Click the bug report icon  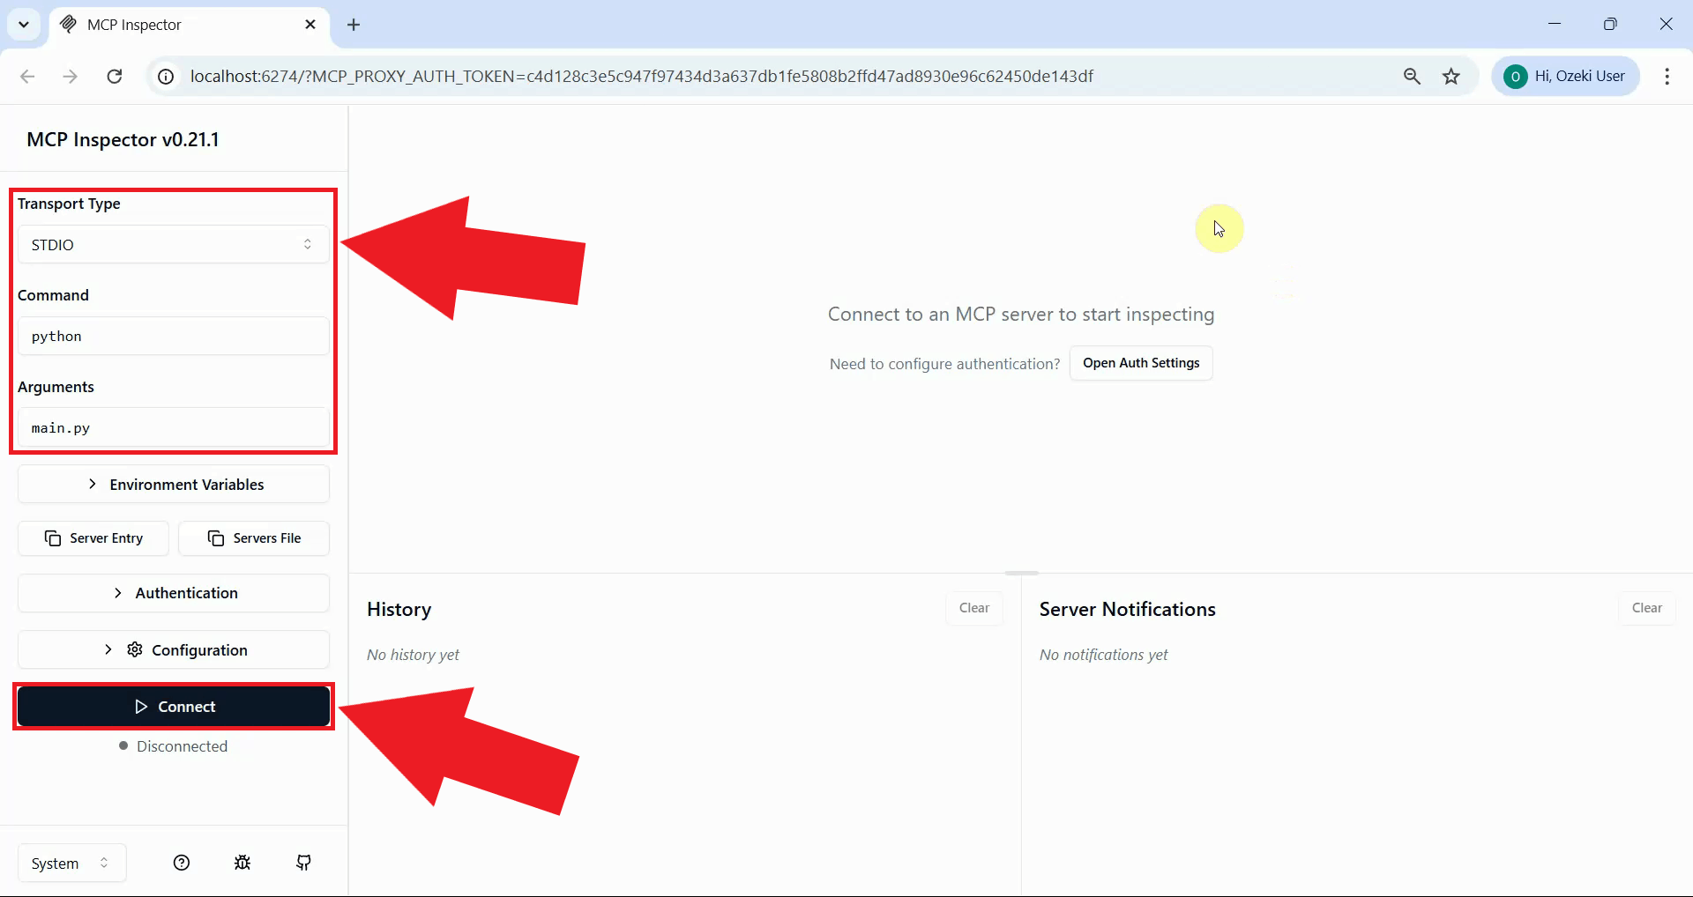point(242,863)
